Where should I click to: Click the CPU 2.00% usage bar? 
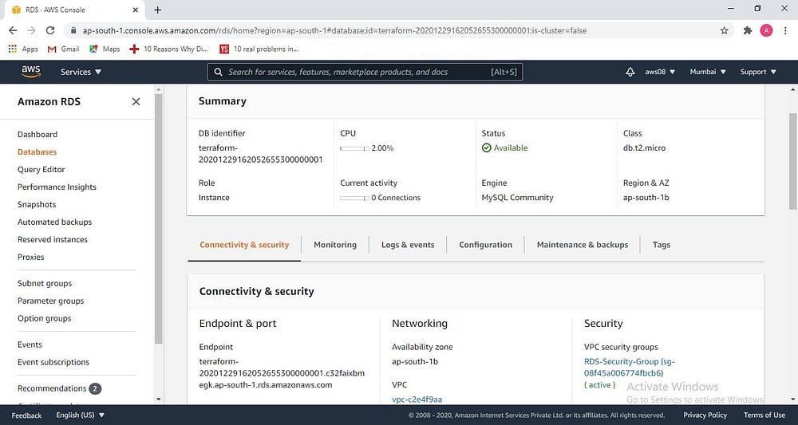point(355,148)
